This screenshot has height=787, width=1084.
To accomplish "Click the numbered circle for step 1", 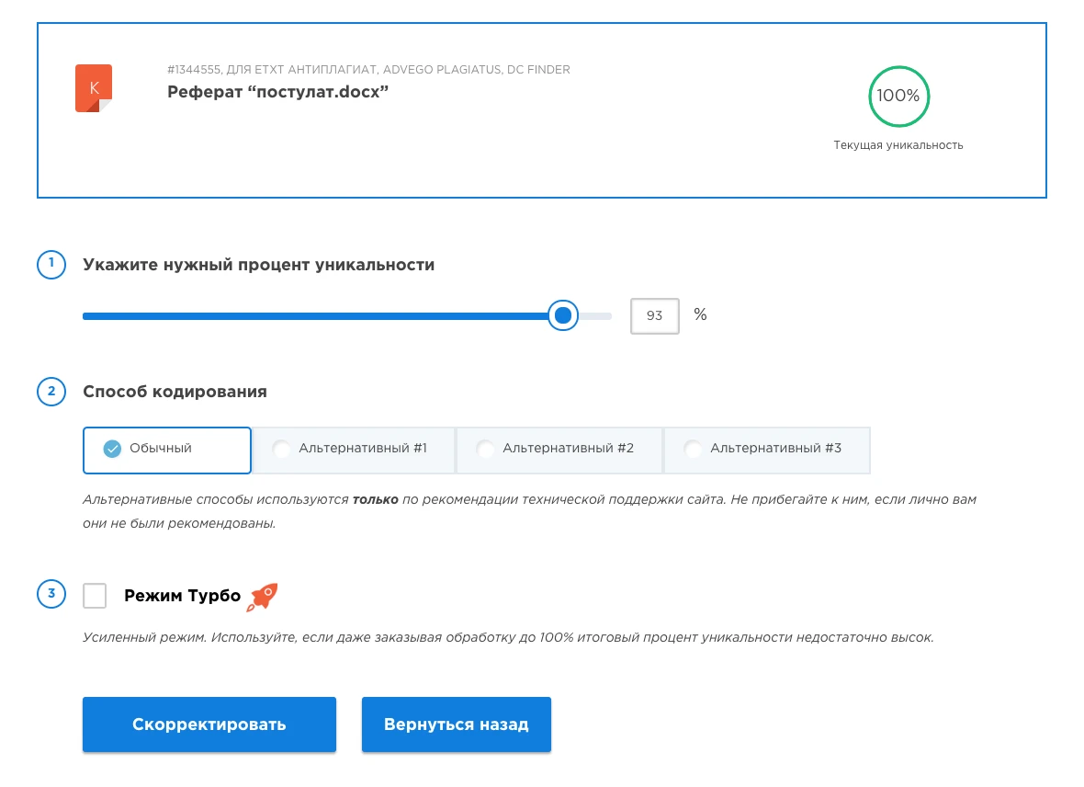I will (51, 264).
